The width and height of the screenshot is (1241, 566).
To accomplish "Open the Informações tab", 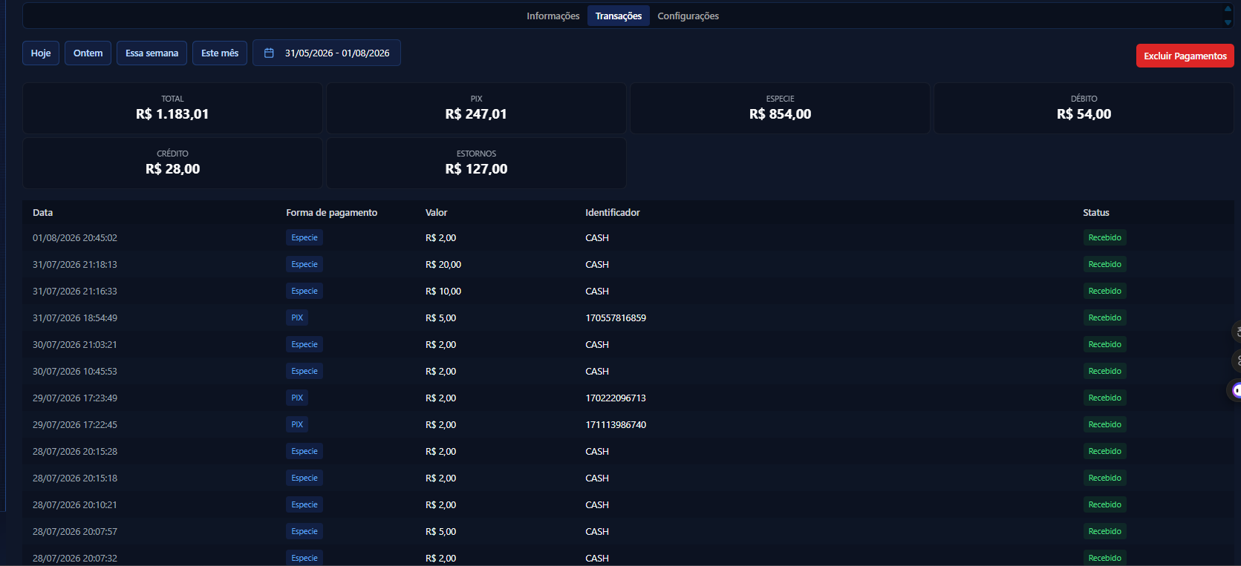I will tap(553, 16).
